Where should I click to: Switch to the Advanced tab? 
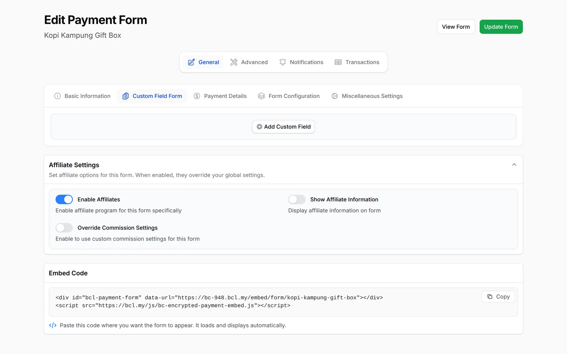point(249,62)
